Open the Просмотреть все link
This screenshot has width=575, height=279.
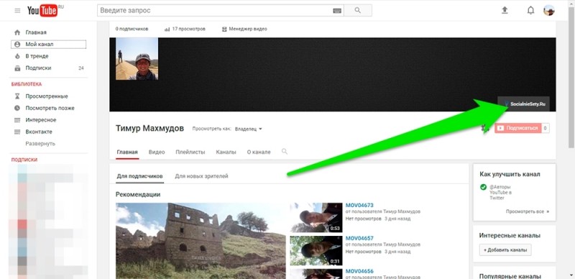(528, 212)
